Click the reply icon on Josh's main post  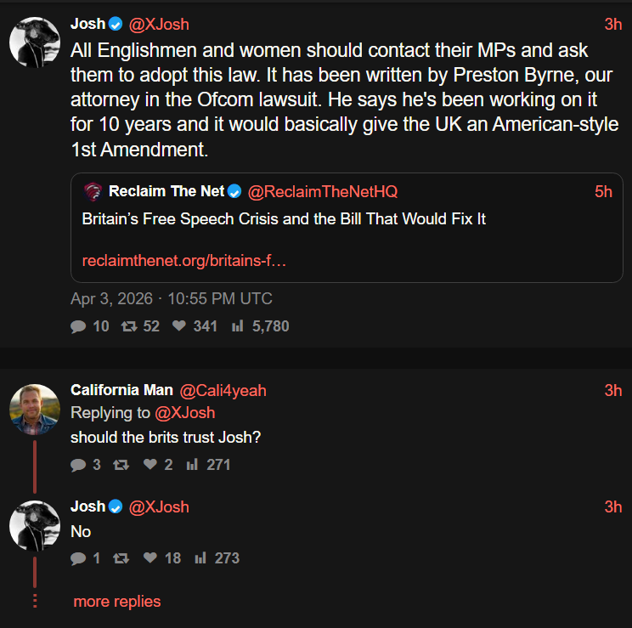[x=78, y=325]
